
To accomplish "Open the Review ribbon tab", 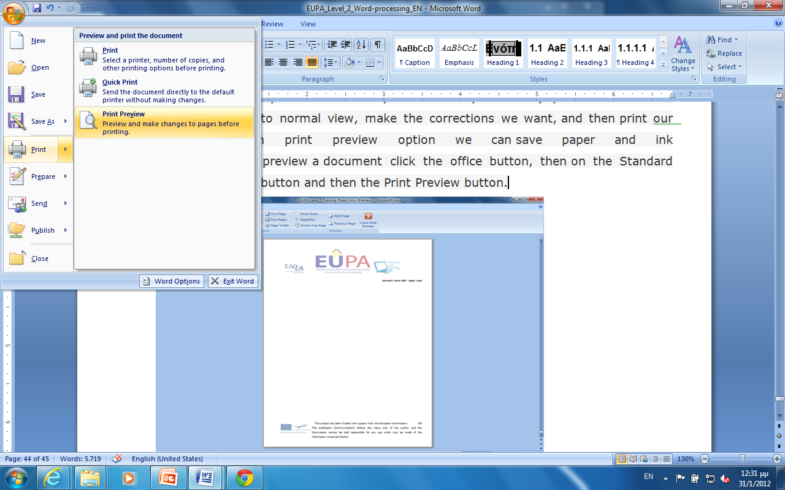I will click(x=272, y=24).
